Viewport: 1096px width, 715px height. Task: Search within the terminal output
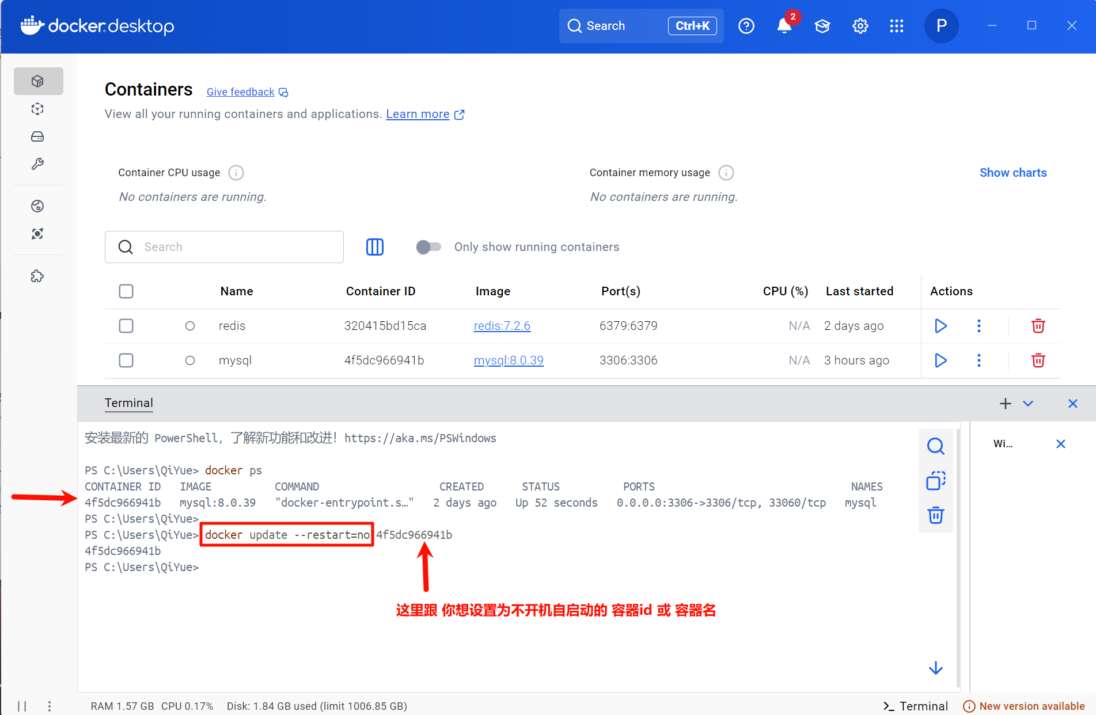(936, 446)
